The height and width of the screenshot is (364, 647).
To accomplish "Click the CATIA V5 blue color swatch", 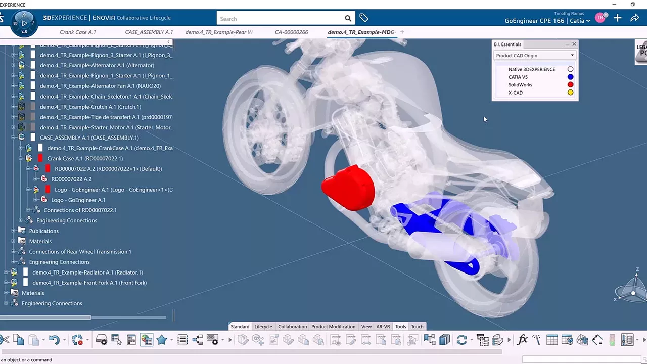I will click(x=570, y=77).
